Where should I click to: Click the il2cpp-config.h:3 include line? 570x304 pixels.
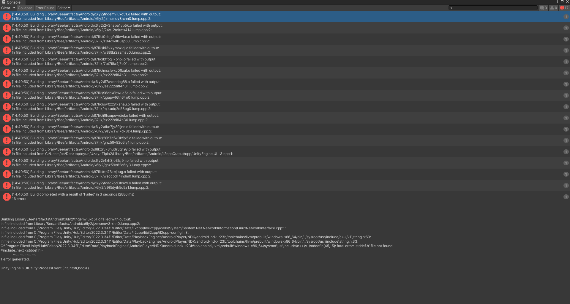click(x=94, y=233)
